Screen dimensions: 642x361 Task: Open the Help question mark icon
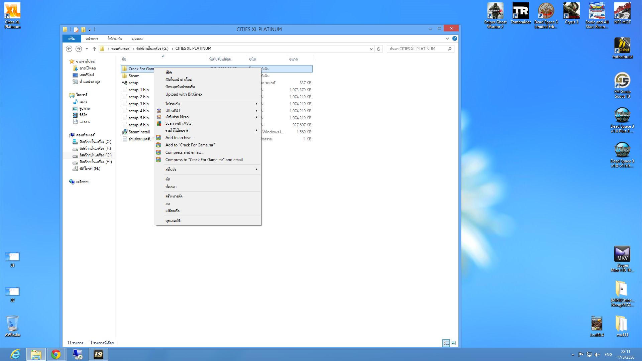tap(454, 38)
